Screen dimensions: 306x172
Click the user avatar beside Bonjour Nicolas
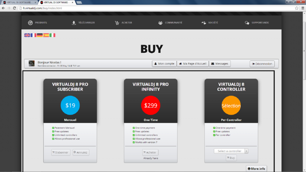pyautogui.click(x=31, y=63)
